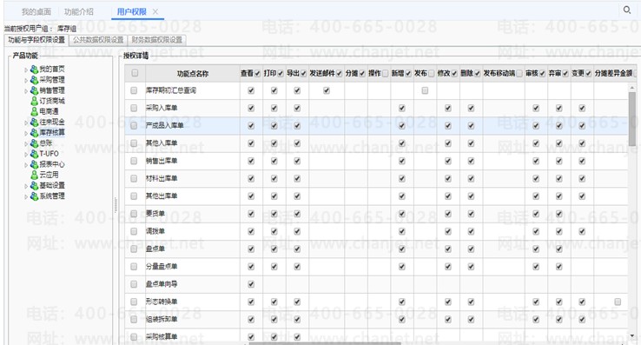Viewport: 641px width, 345px height.
Task: Close the 用户权限 tab
Action: tap(155, 12)
